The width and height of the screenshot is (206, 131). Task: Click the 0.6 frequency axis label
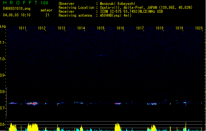pos(3,124)
